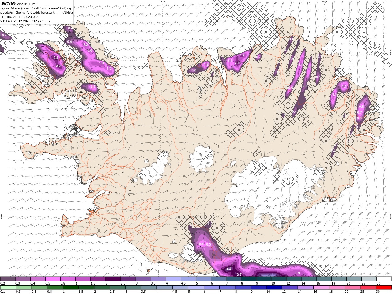Image resolution: width=392 pixels, height=294 pixels.
Task: Click the '0.2' label on the top legend
Action: 3,283
